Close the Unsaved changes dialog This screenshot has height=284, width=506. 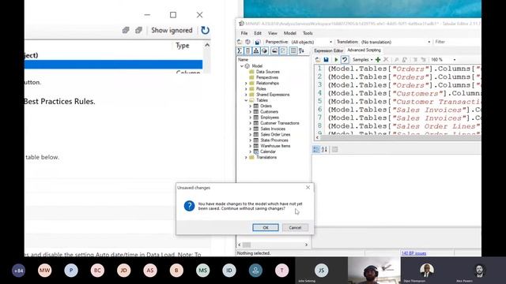coord(308,188)
